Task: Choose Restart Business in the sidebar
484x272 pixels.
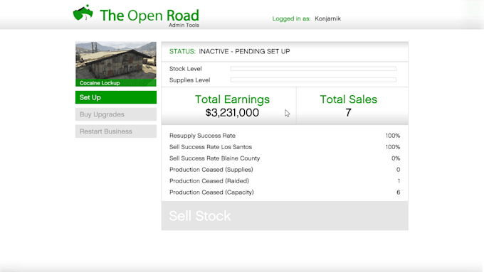Action: [x=116, y=131]
